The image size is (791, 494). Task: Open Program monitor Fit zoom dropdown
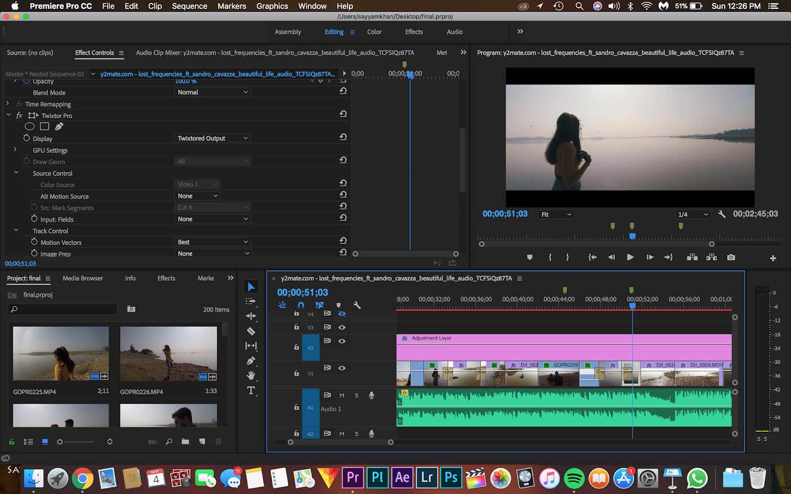556,214
